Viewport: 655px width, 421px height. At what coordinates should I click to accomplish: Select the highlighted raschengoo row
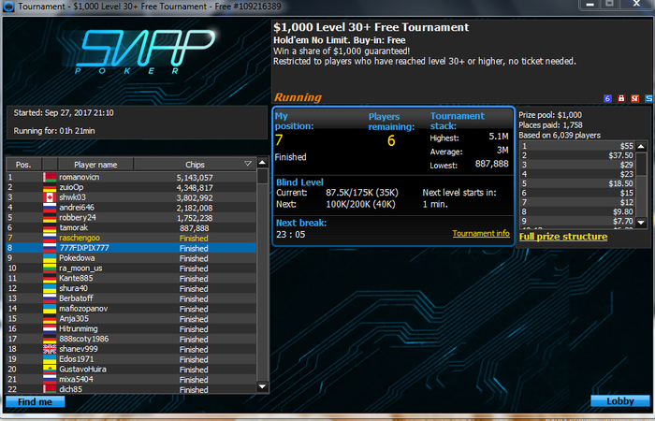coord(131,238)
